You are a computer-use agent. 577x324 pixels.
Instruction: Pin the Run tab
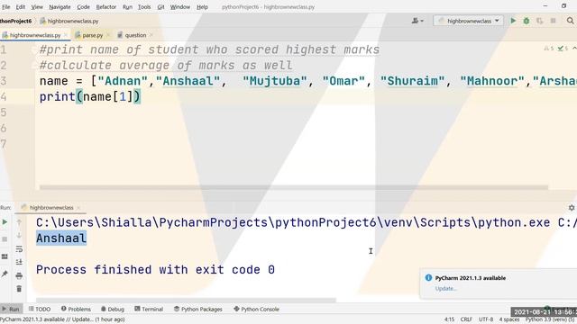pos(5,274)
